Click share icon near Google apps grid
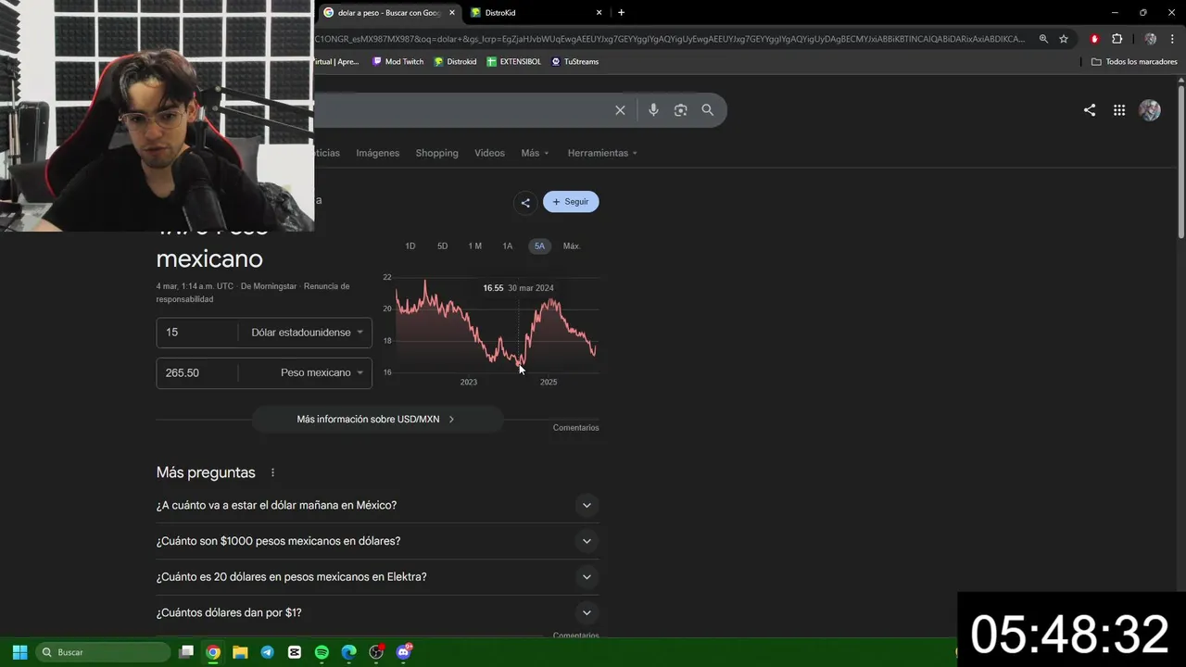 tap(1090, 110)
